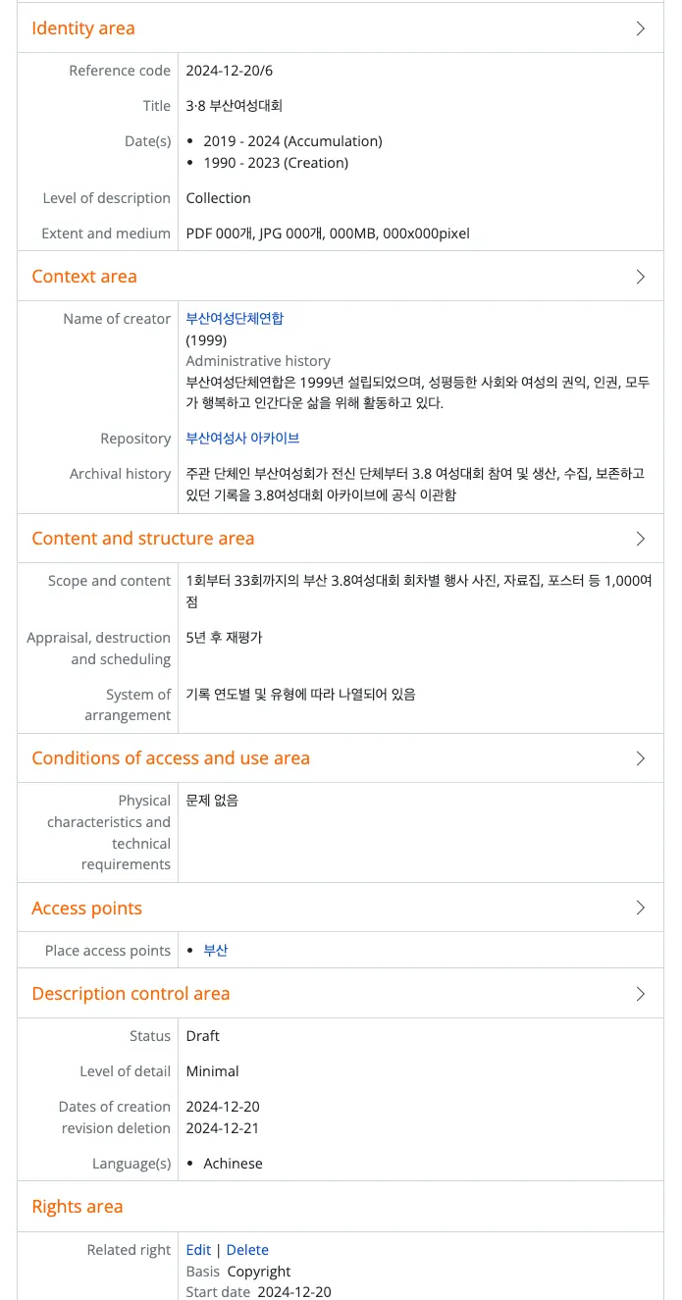Image resolution: width=682 pixels, height=1300 pixels.
Task: Click the Identity area chevron icon
Action: point(641,28)
